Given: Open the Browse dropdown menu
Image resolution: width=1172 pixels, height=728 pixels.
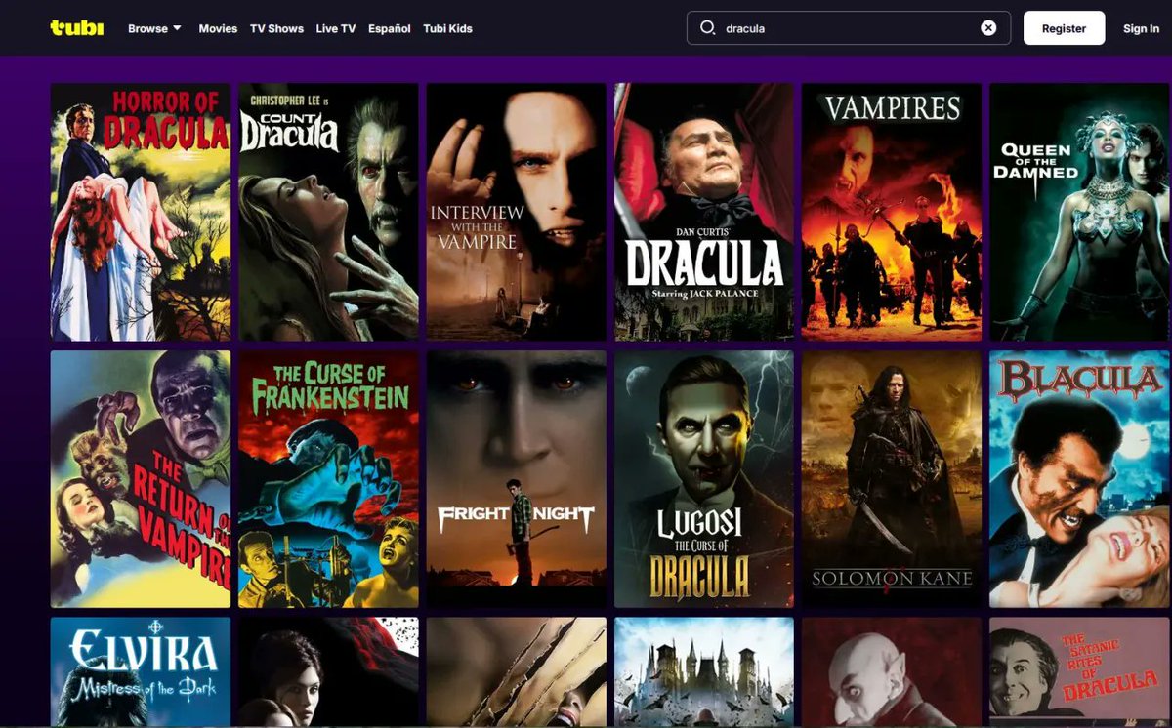Looking at the screenshot, I should 153,28.
